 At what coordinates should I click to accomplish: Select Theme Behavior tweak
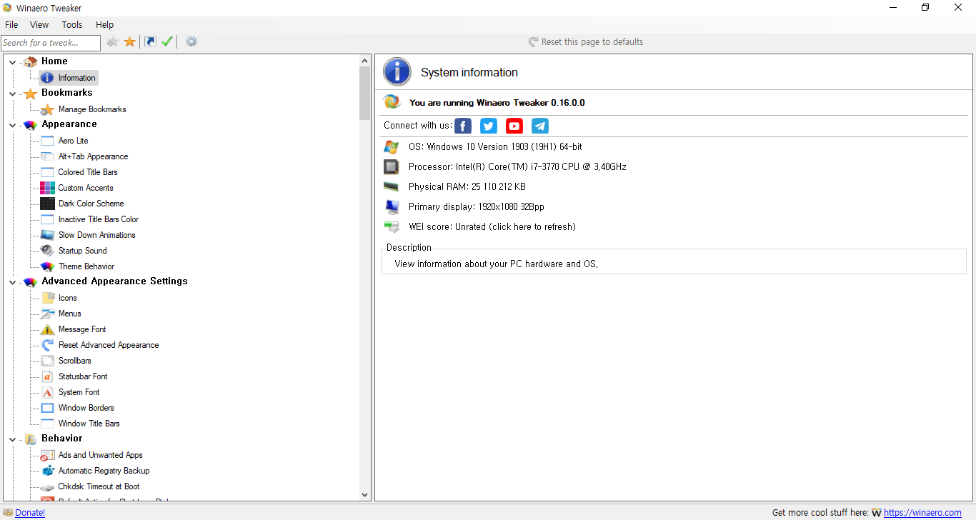[x=86, y=266]
